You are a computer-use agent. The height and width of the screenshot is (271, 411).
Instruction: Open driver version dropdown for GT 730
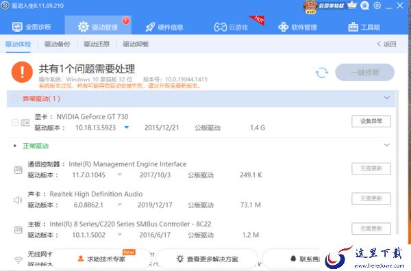coord(127,127)
